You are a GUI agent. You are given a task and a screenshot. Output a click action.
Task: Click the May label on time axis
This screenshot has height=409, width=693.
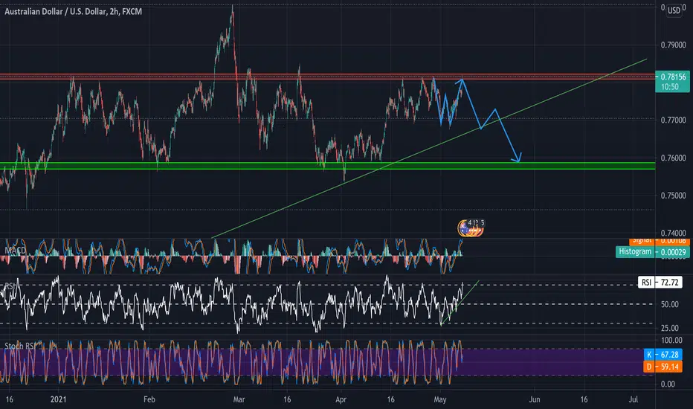pyautogui.click(x=439, y=399)
